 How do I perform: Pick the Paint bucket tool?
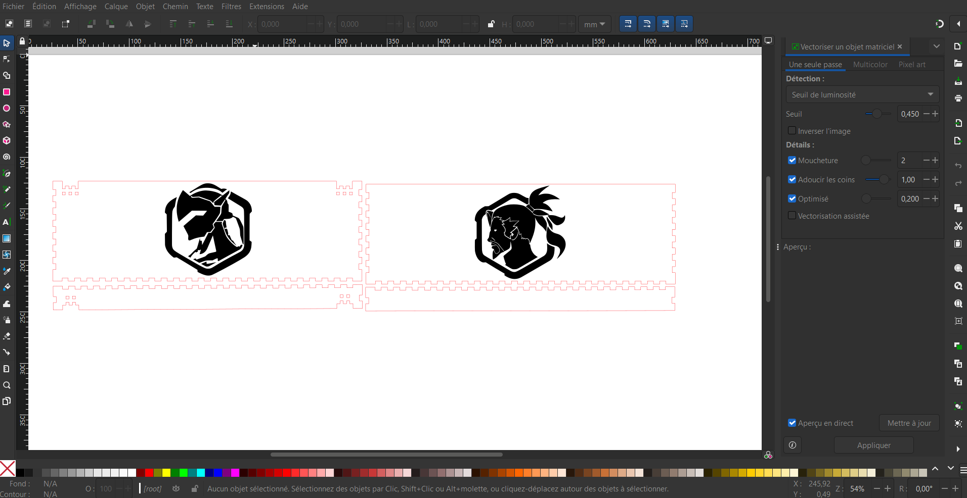coord(7,287)
